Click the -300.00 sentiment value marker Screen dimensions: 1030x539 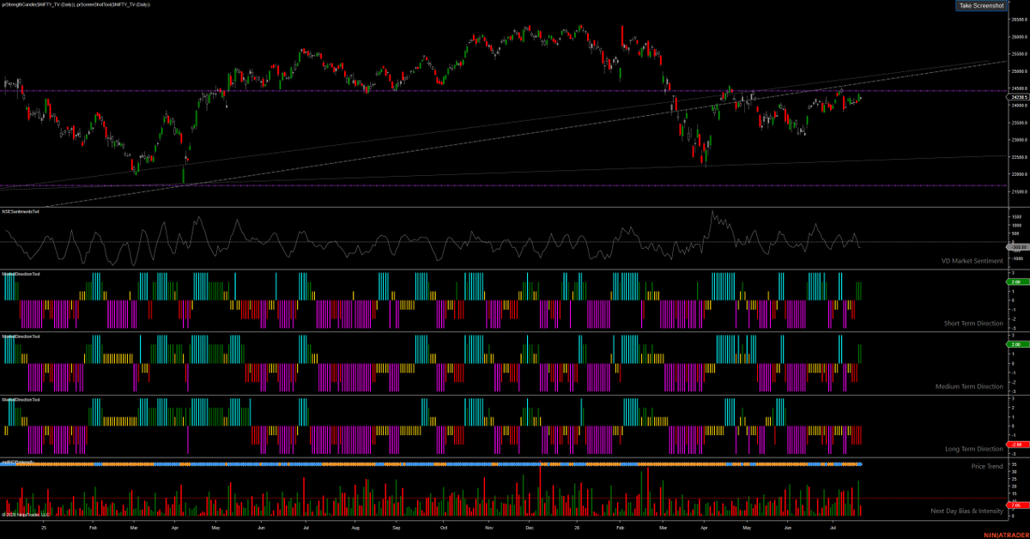coord(1018,246)
